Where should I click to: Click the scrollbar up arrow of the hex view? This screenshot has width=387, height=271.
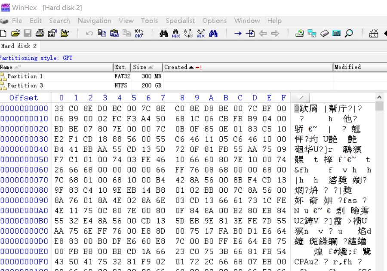[x=379, y=97]
